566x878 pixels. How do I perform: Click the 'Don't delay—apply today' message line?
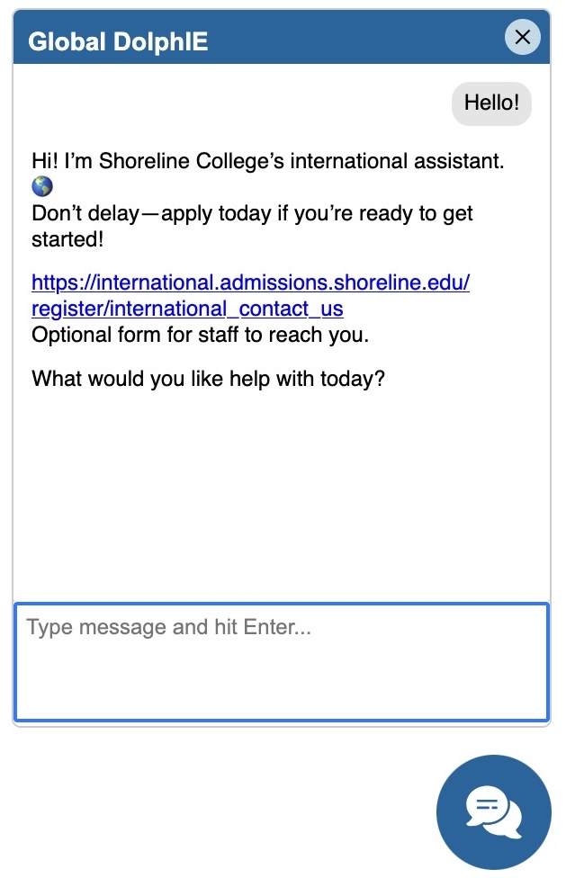click(252, 214)
